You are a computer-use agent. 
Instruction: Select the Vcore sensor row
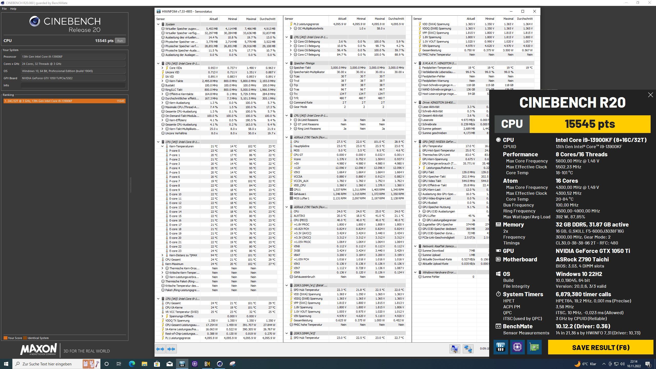coord(345,159)
